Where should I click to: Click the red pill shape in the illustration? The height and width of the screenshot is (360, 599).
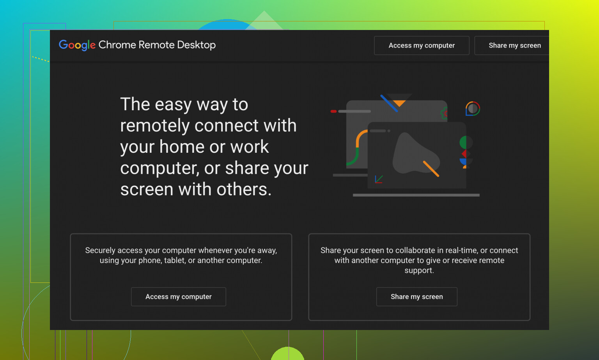333,111
